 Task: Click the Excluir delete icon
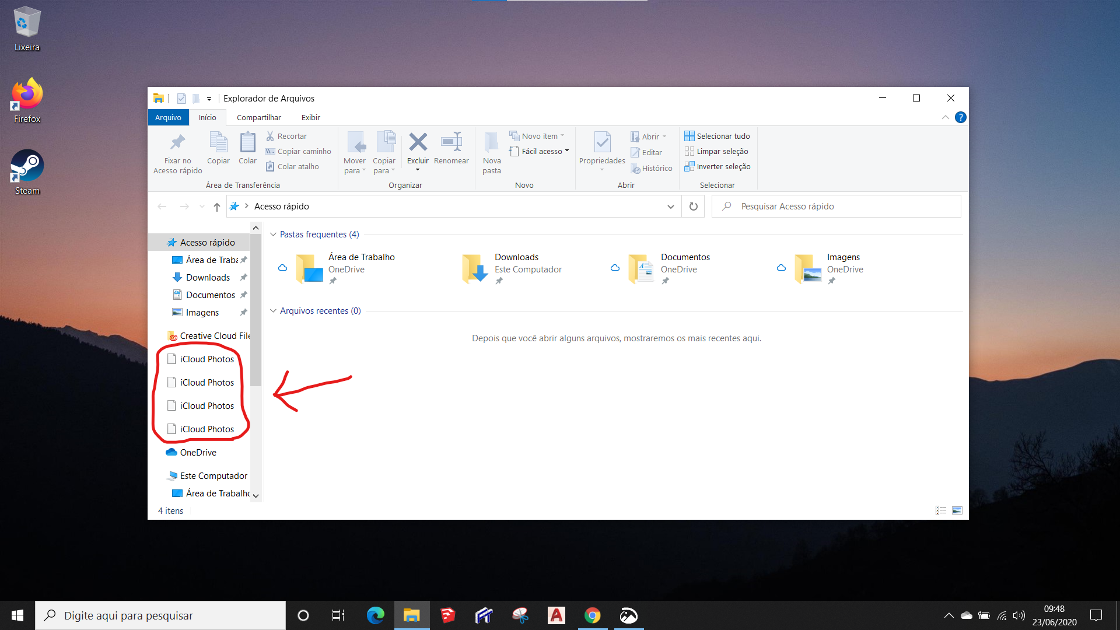418,142
